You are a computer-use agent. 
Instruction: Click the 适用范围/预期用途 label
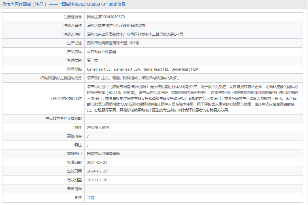(66, 98)
